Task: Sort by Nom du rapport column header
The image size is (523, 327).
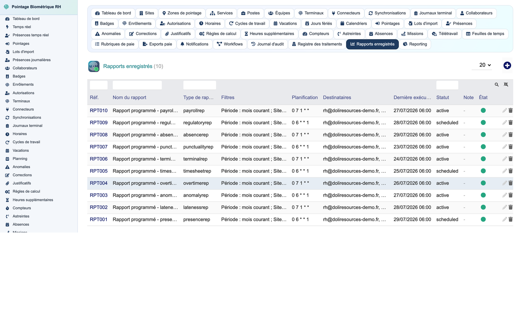Action: tap(129, 97)
